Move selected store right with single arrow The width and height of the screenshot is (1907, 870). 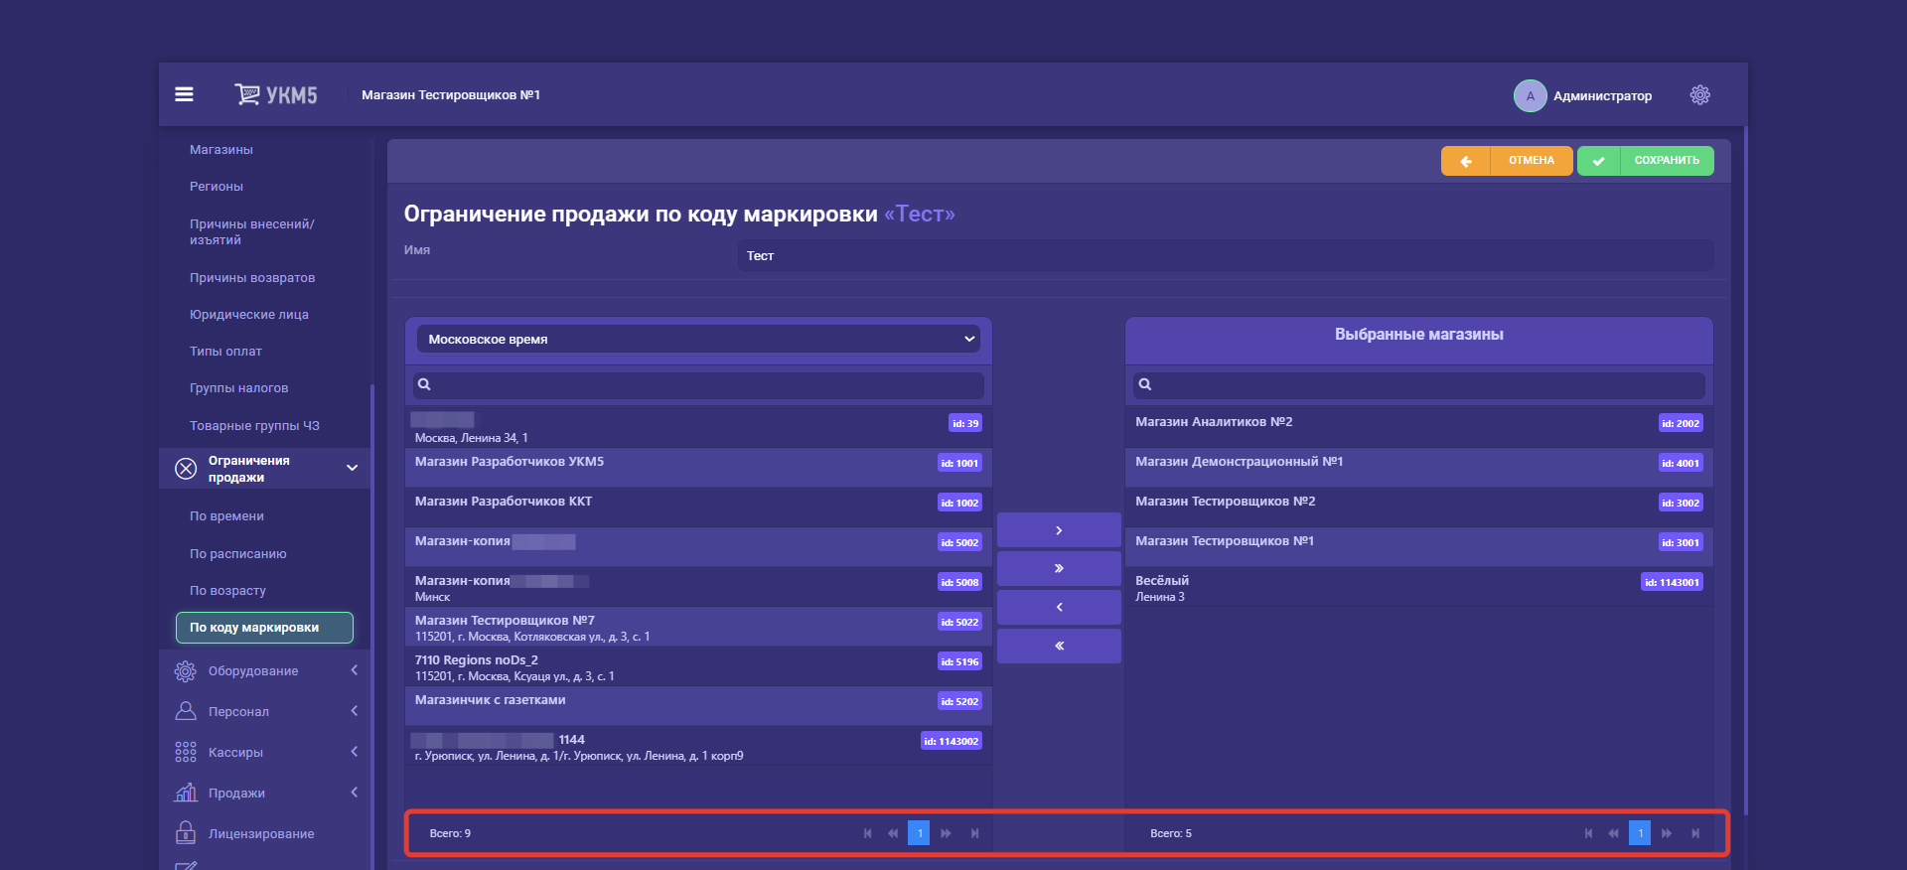1059,530
